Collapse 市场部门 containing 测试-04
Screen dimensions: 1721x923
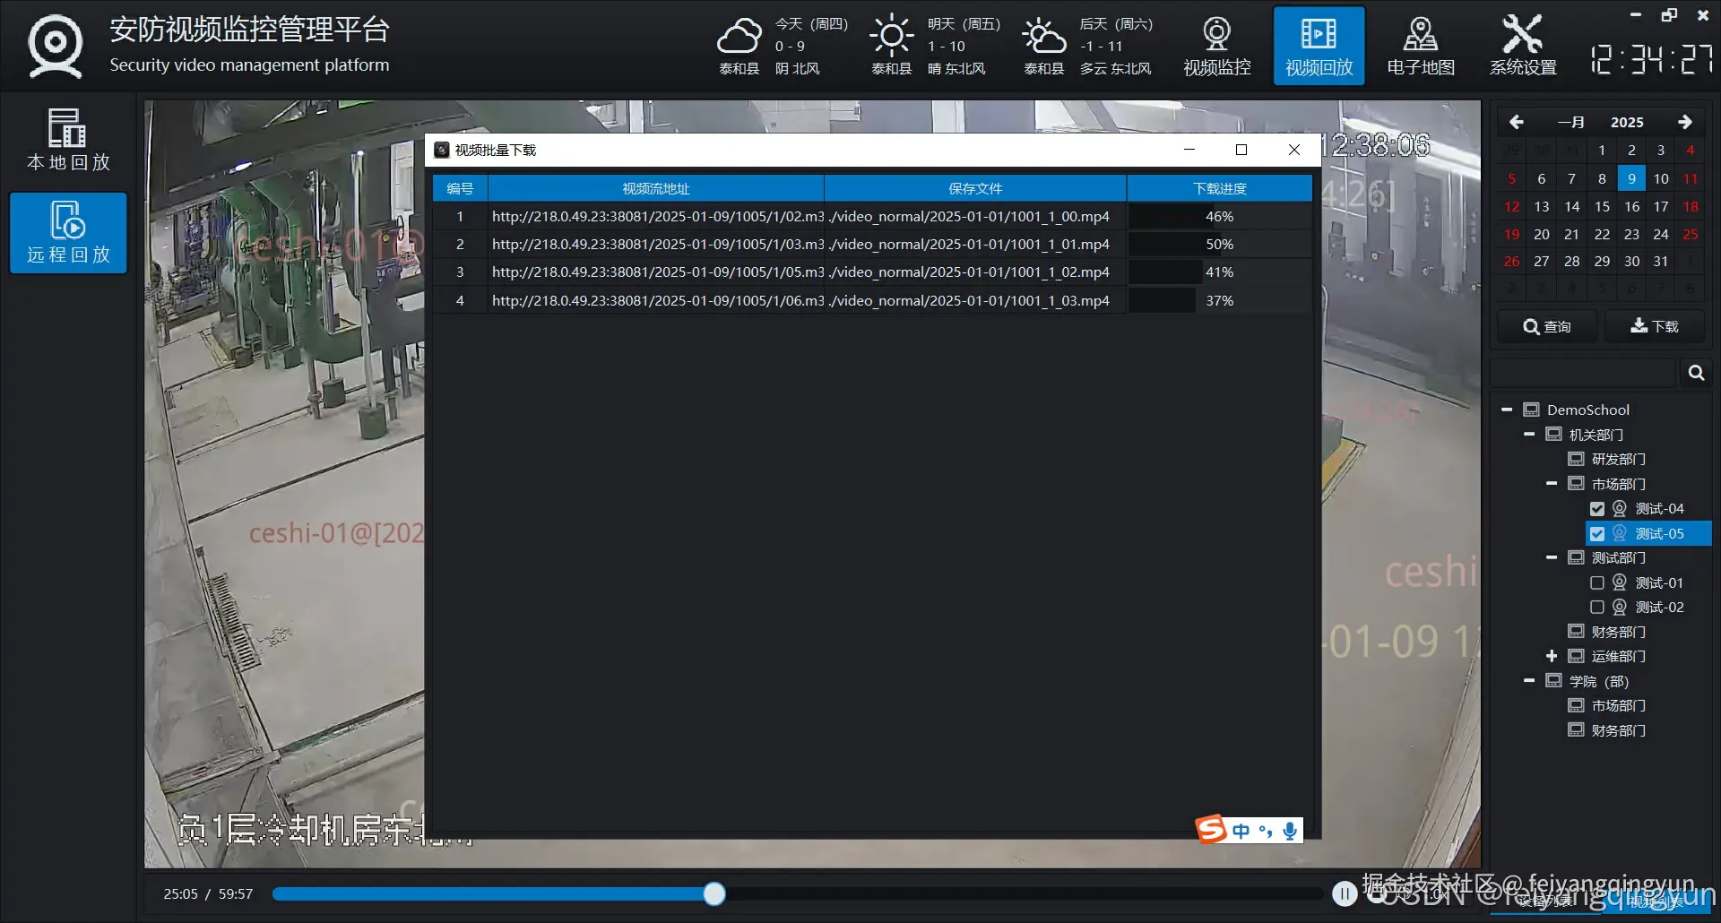[x=1552, y=484]
